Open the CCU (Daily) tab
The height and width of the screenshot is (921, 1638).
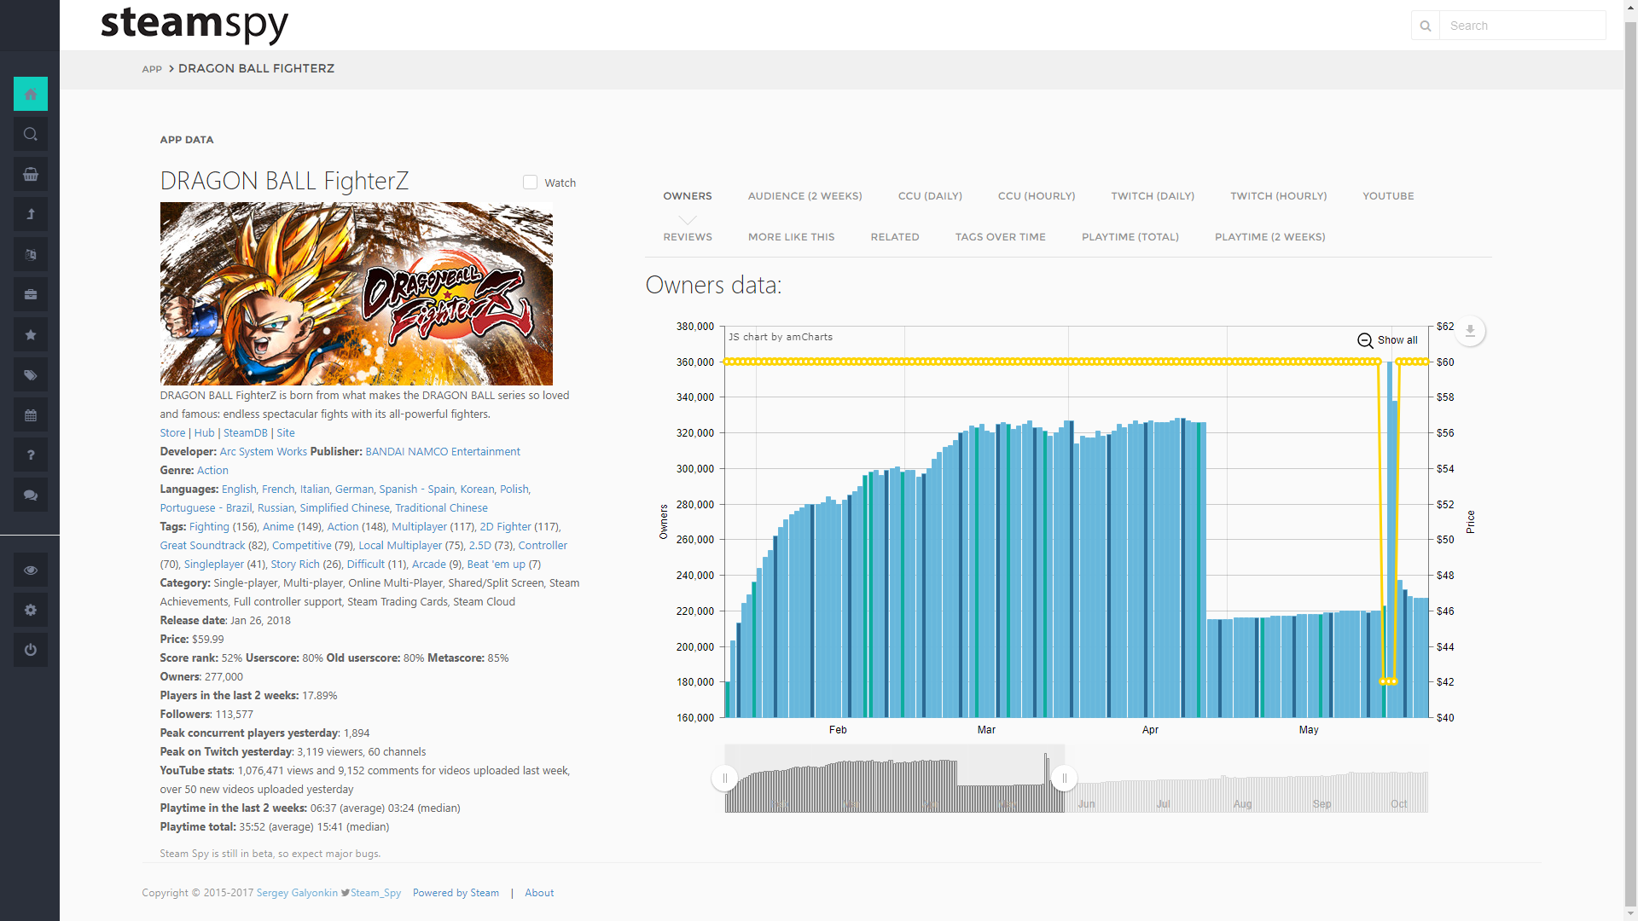pos(930,196)
